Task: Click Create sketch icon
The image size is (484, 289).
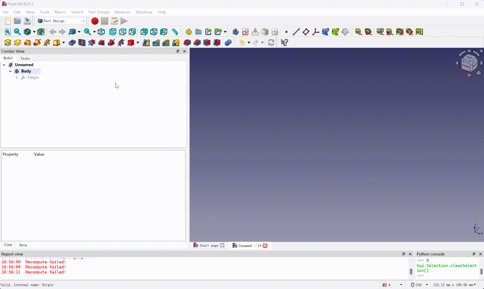Action: (245, 32)
